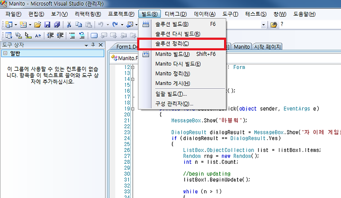The image size is (341, 198).
Task: Click the Save floppy disk icon
Action: click(47, 25)
